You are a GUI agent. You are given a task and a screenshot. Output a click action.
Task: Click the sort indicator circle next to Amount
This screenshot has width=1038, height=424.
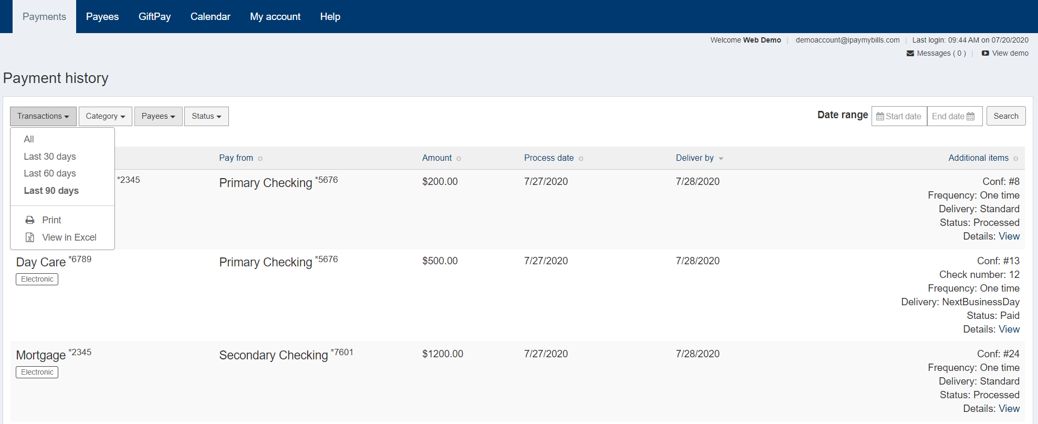(x=459, y=159)
